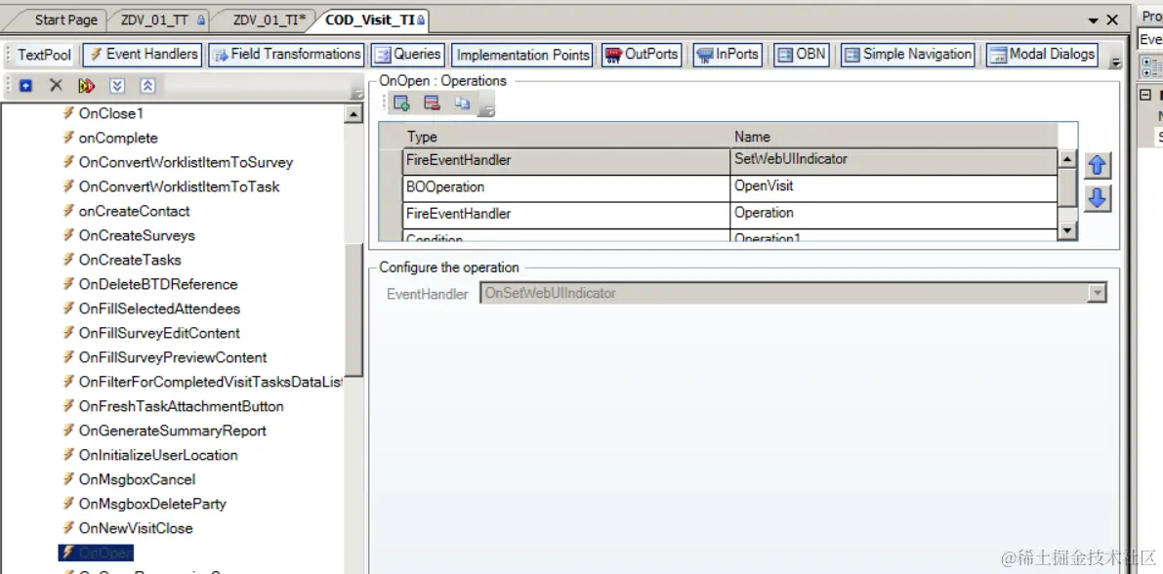
Task: Click the lock icon on the ZDV_01_TT tab
Action: coord(201,20)
